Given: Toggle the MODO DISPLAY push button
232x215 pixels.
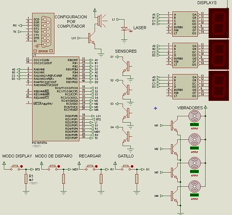Looking at the screenshot, I should click(16, 167).
